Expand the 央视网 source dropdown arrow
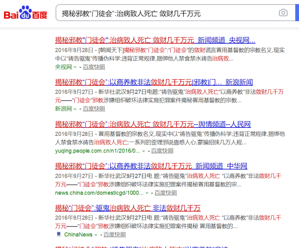The height and width of the screenshot is (248, 299). coord(75,67)
